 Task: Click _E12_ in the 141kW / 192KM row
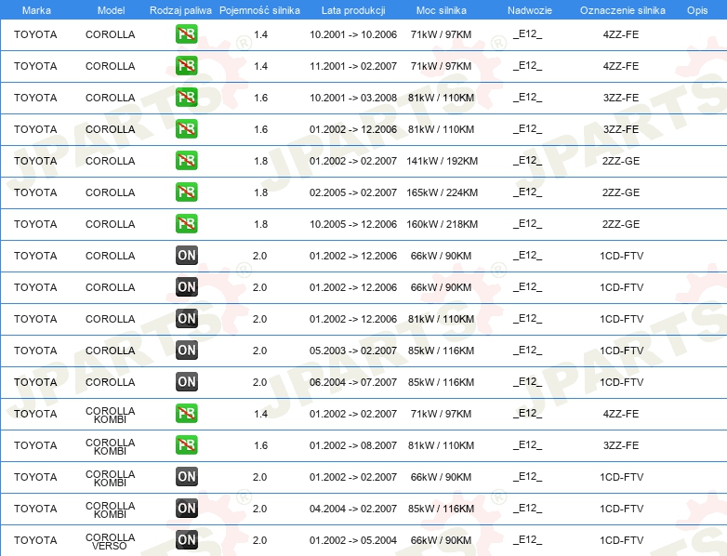[x=527, y=160]
